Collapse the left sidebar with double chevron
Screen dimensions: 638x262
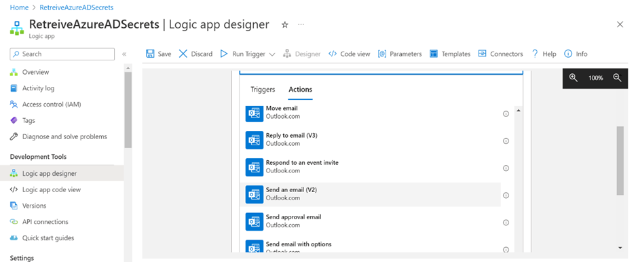coord(124,54)
